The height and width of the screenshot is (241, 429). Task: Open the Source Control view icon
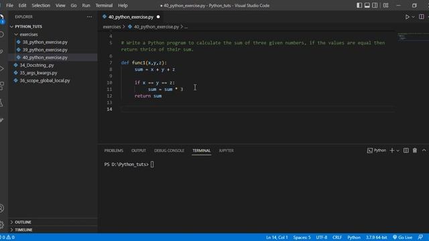(x=1, y=52)
